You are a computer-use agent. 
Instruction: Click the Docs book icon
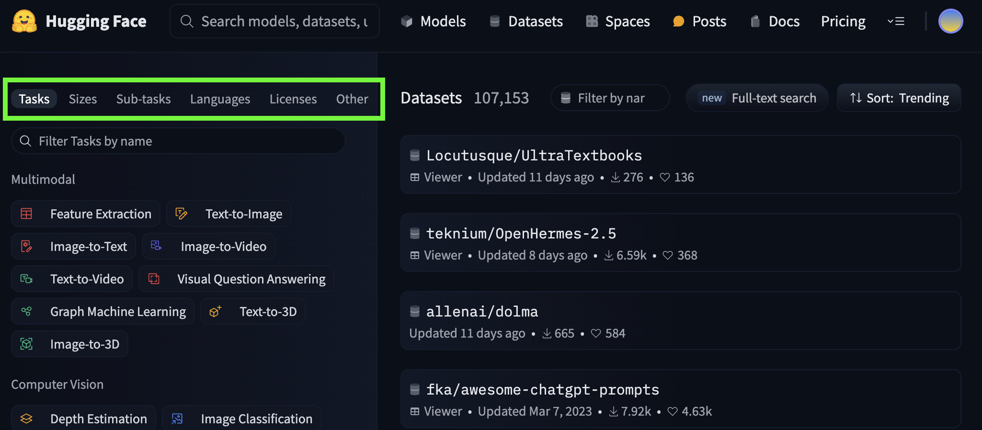coord(755,21)
